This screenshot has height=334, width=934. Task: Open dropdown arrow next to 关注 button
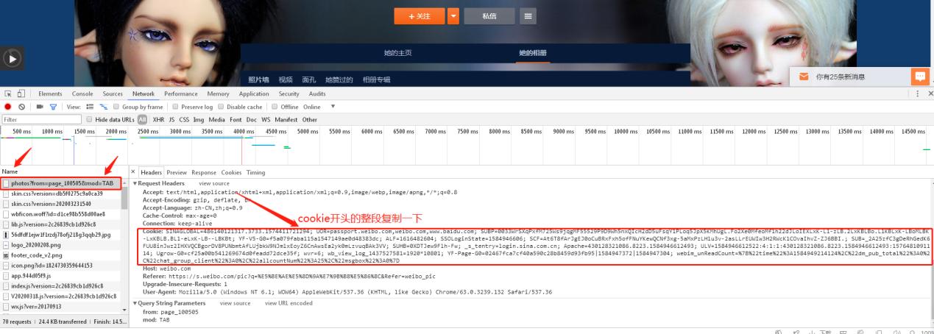453,15
